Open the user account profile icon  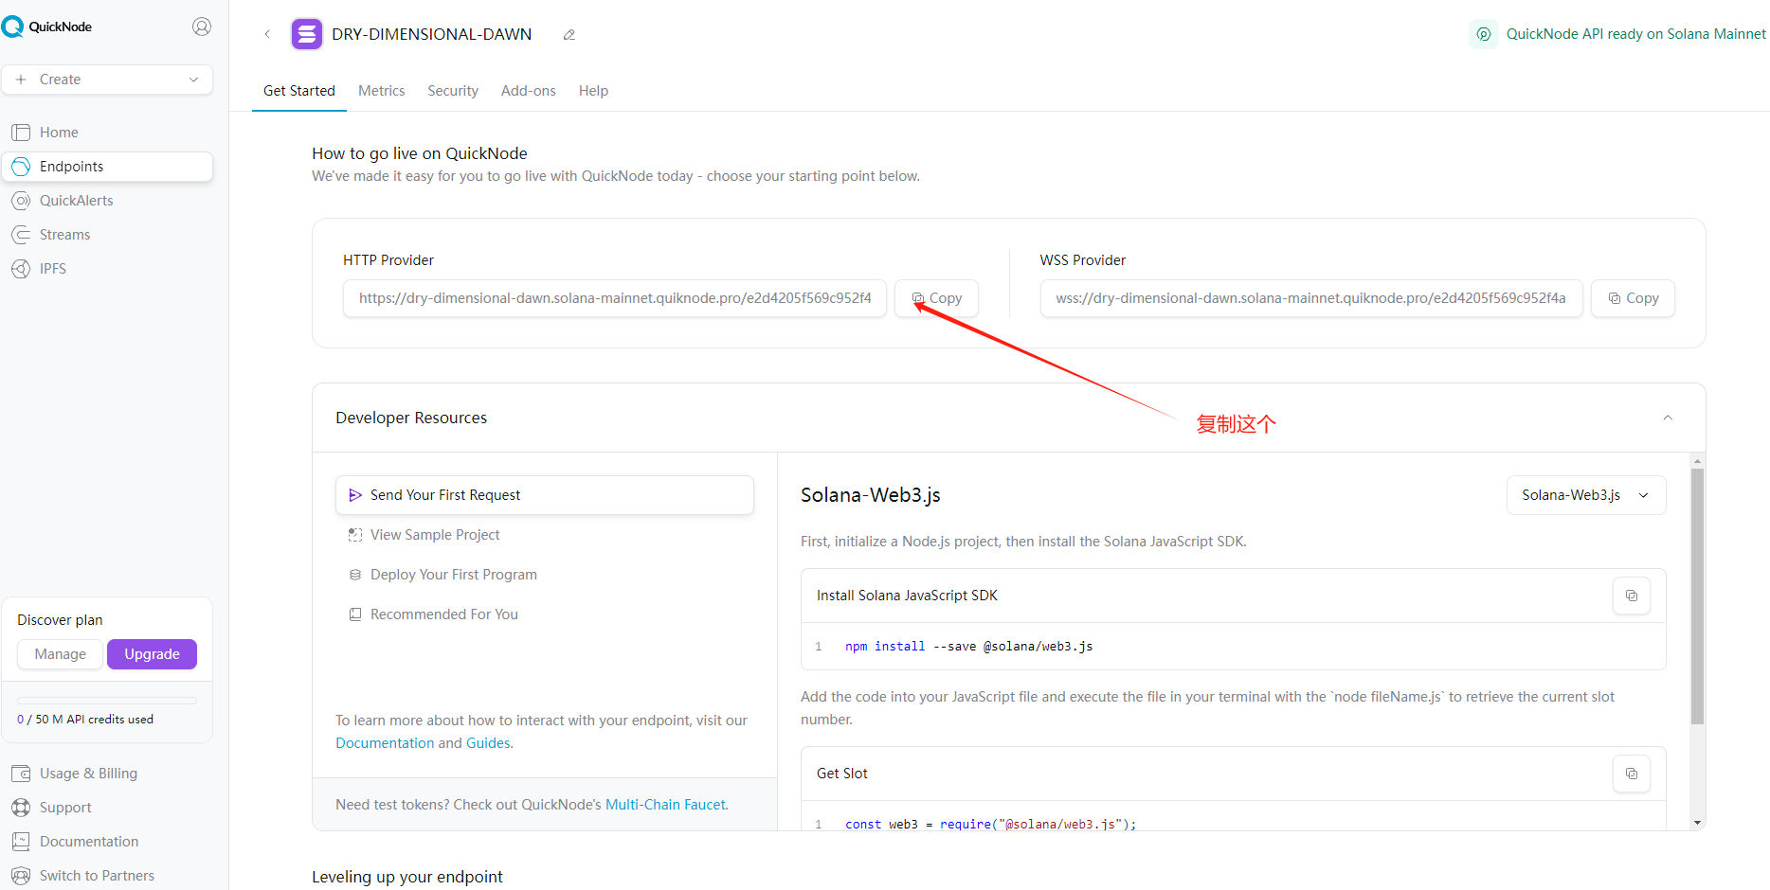click(x=202, y=27)
